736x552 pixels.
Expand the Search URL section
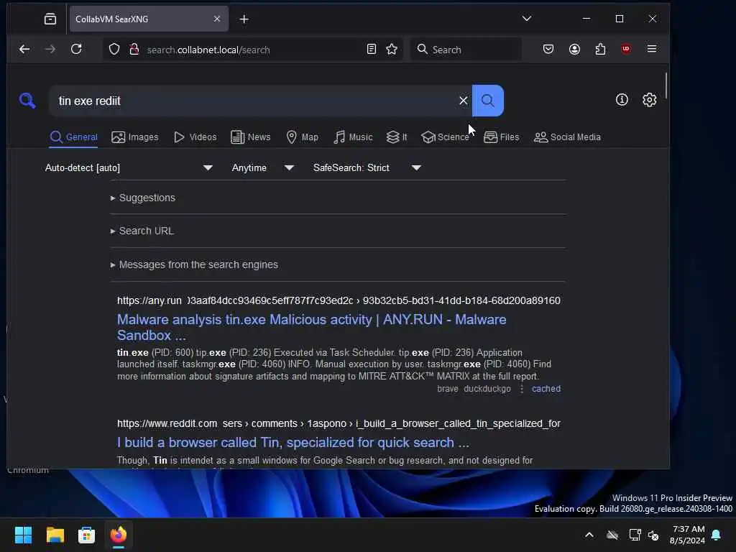tap(142, 231)
